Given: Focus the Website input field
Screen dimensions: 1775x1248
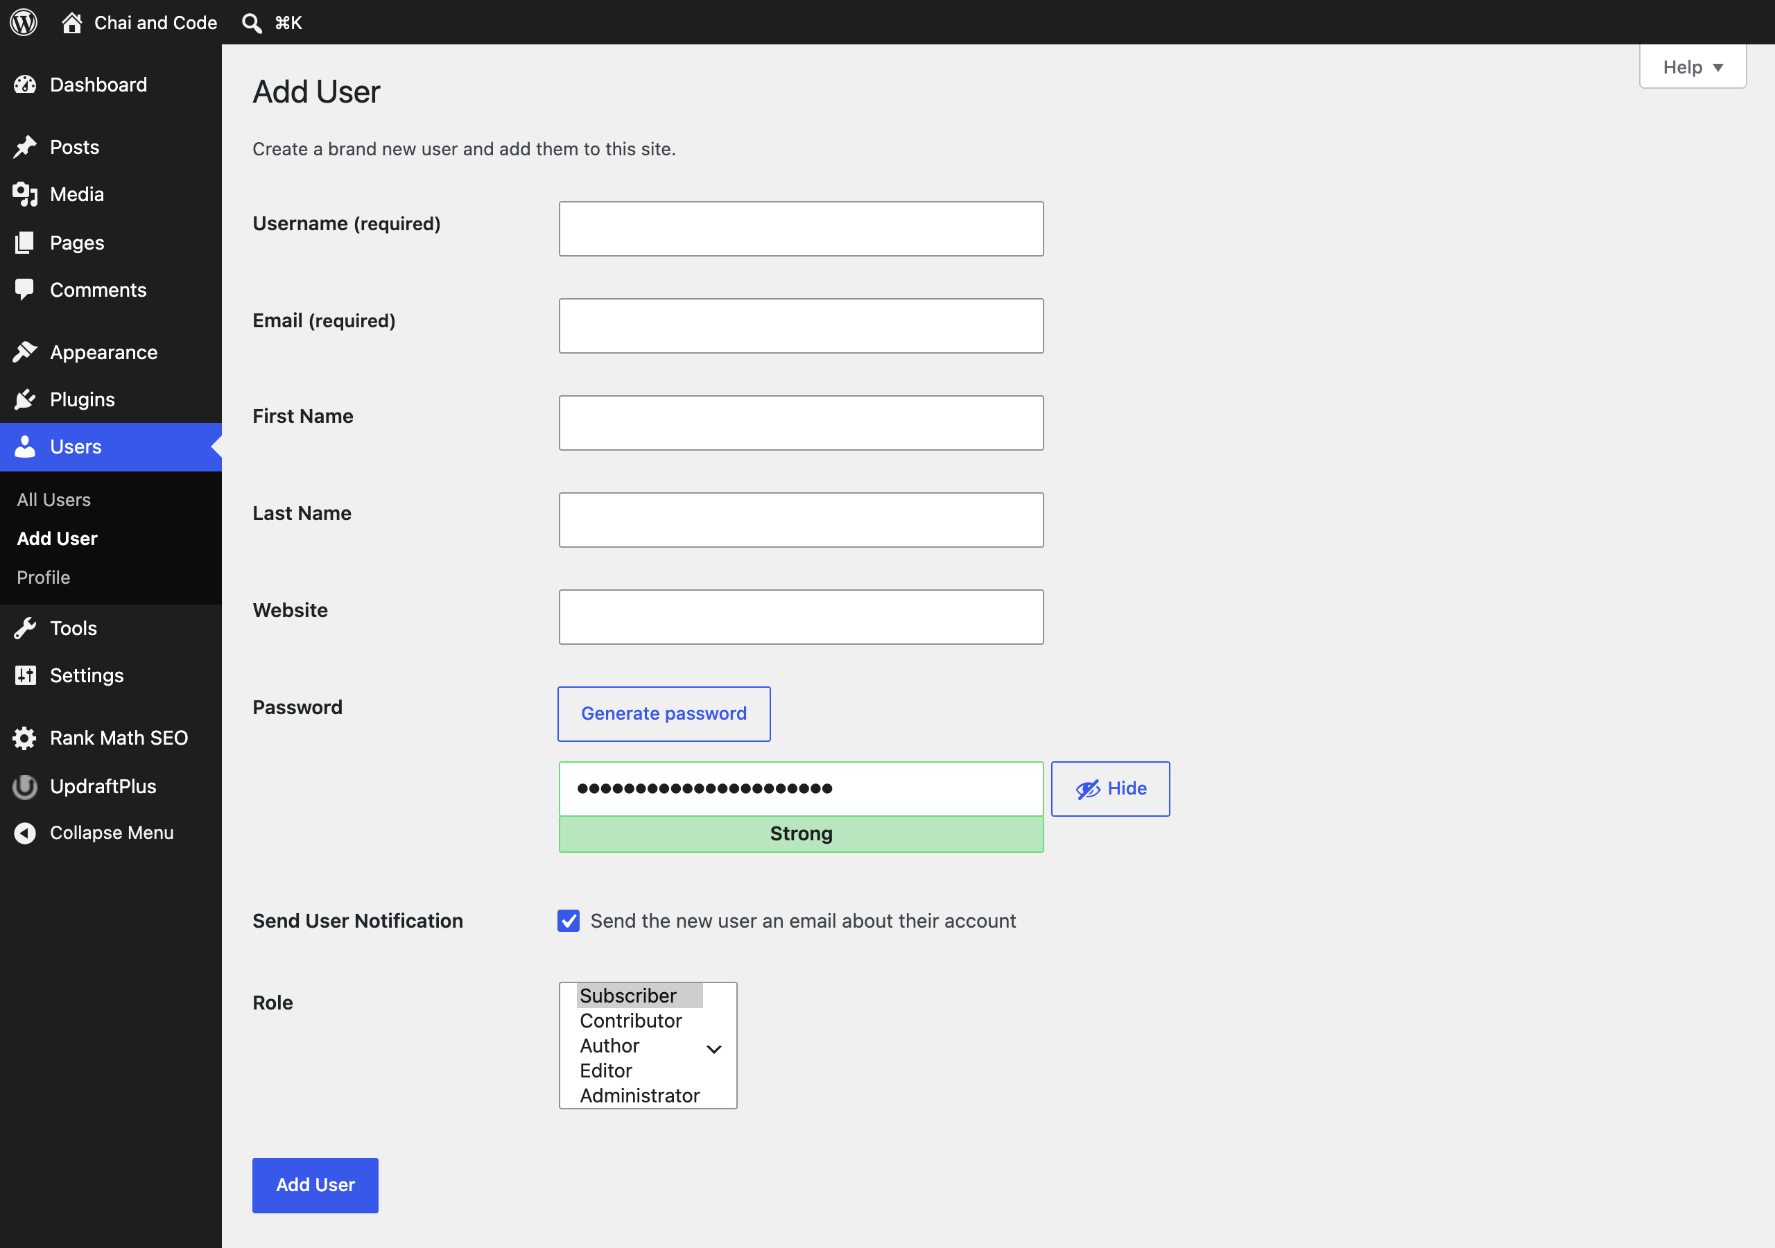Looking at the screenshot, I should tap(801, 617).
